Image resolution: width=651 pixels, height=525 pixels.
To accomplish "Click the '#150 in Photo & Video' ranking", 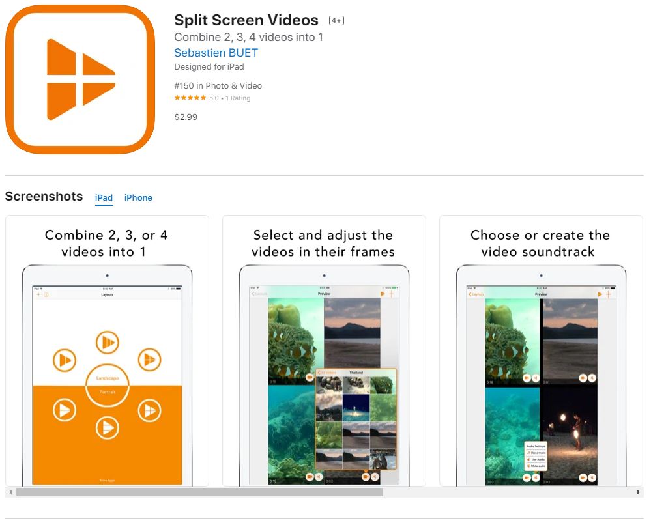I will [x=218, y=85].
